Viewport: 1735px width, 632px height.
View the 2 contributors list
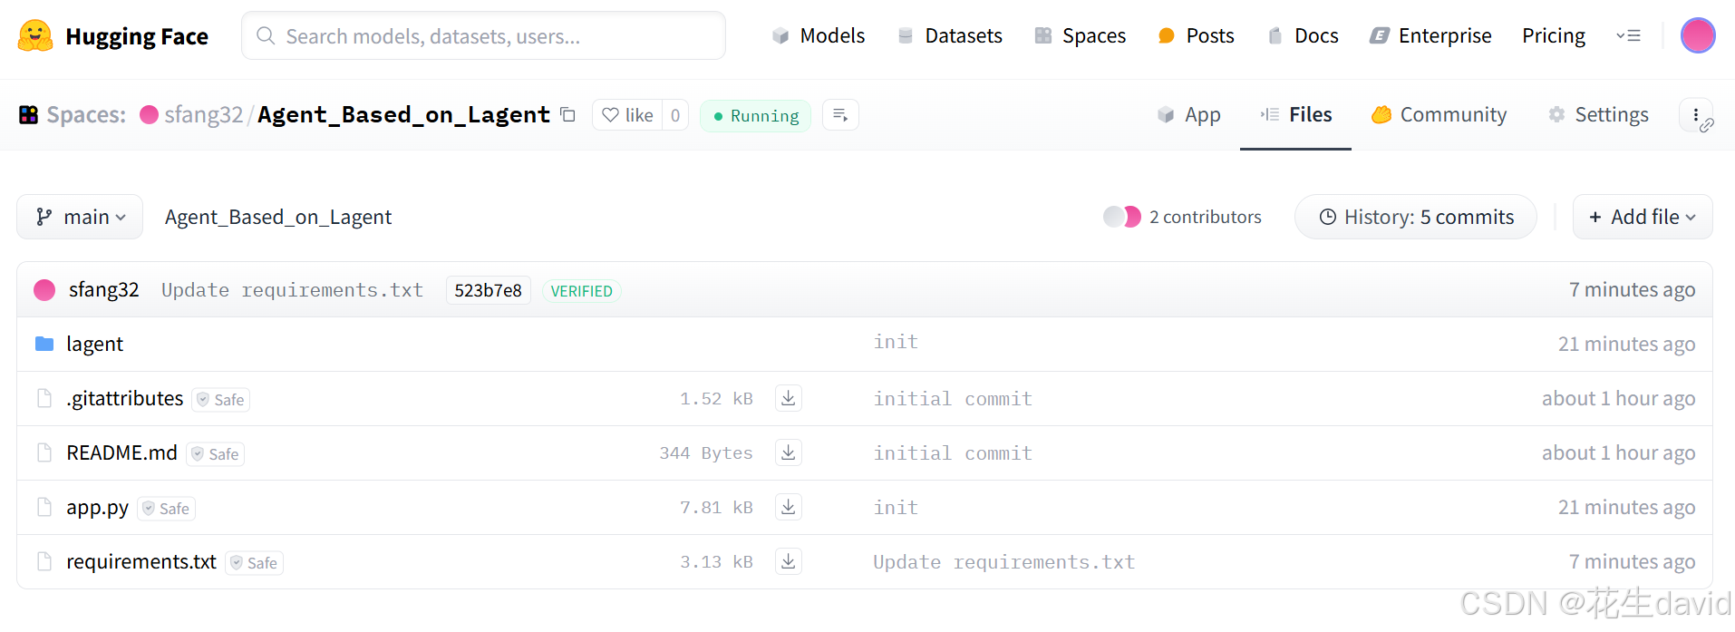1206,217
